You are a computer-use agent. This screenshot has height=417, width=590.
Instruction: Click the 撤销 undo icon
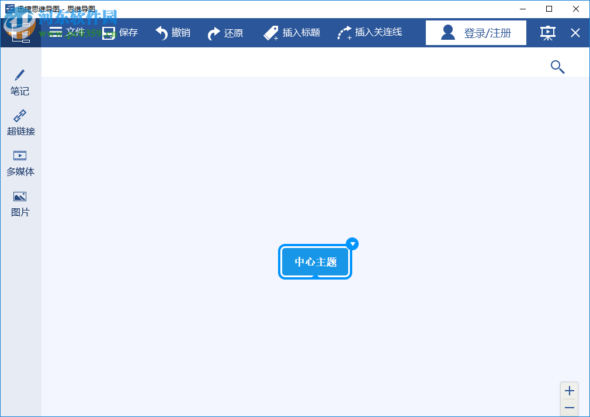coord(162,33)
